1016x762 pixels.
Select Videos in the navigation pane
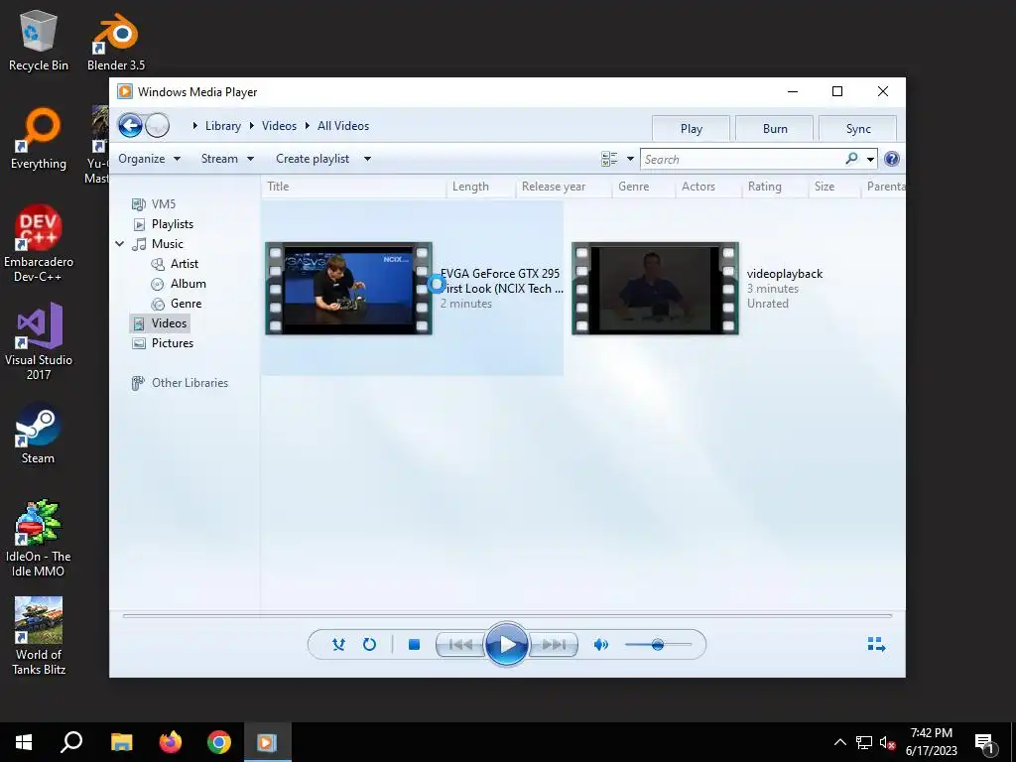(160, 323)
